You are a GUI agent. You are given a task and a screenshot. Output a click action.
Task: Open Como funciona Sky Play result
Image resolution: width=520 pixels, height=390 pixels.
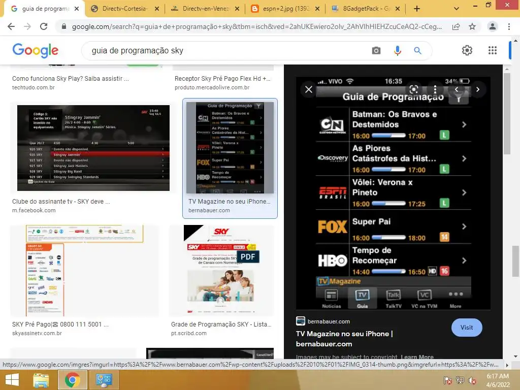[x=70, y=79]
